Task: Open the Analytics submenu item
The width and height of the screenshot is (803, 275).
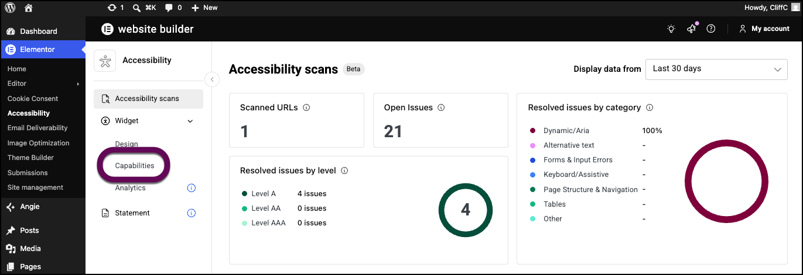Action: coord(130,188)
